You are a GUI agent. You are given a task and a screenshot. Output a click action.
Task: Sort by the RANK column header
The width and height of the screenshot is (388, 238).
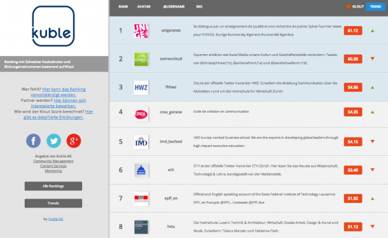(x=123, y=7)
